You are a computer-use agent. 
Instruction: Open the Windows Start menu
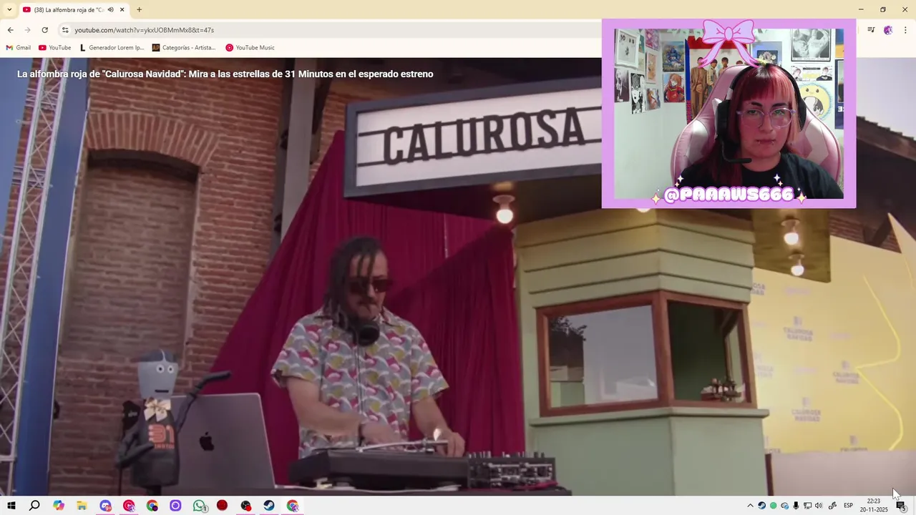pos(11,506)
